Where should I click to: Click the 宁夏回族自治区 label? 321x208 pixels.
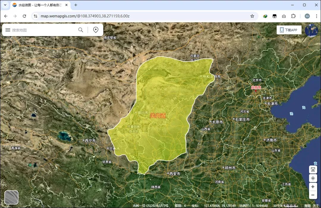coord(134,129)
